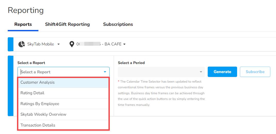Switch to the Reports tab
Screen dimensions: 276x134
coord(23,25)
